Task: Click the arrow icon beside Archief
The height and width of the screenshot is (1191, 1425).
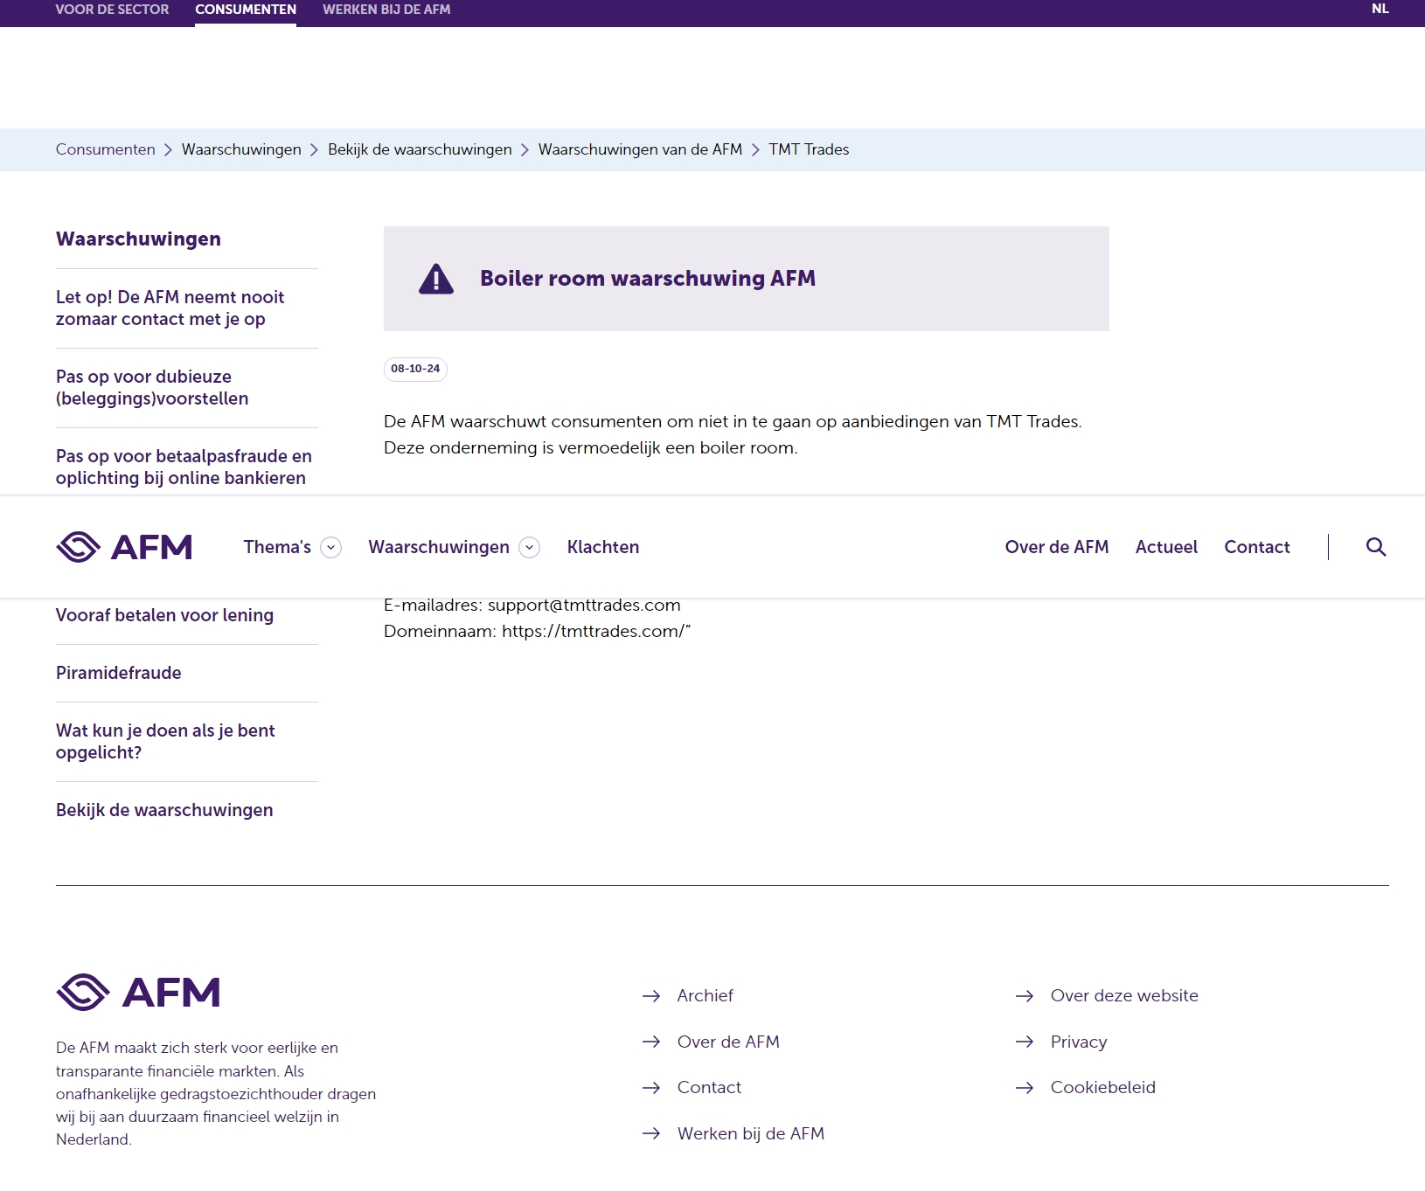Action: tap(651, 996)
